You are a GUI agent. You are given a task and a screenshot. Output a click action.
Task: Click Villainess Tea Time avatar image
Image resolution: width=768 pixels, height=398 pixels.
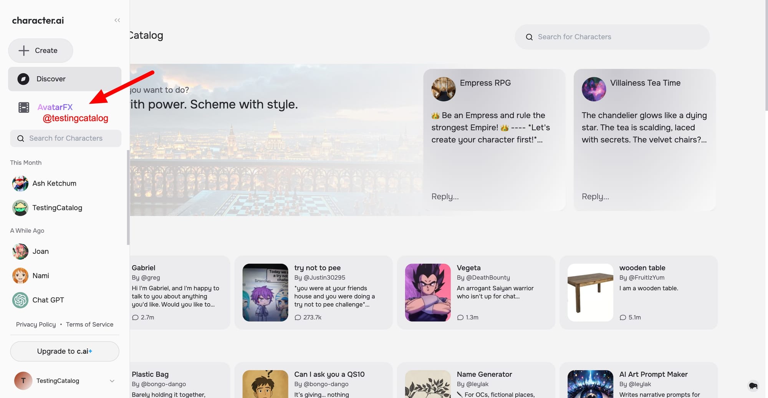(594, 89)
